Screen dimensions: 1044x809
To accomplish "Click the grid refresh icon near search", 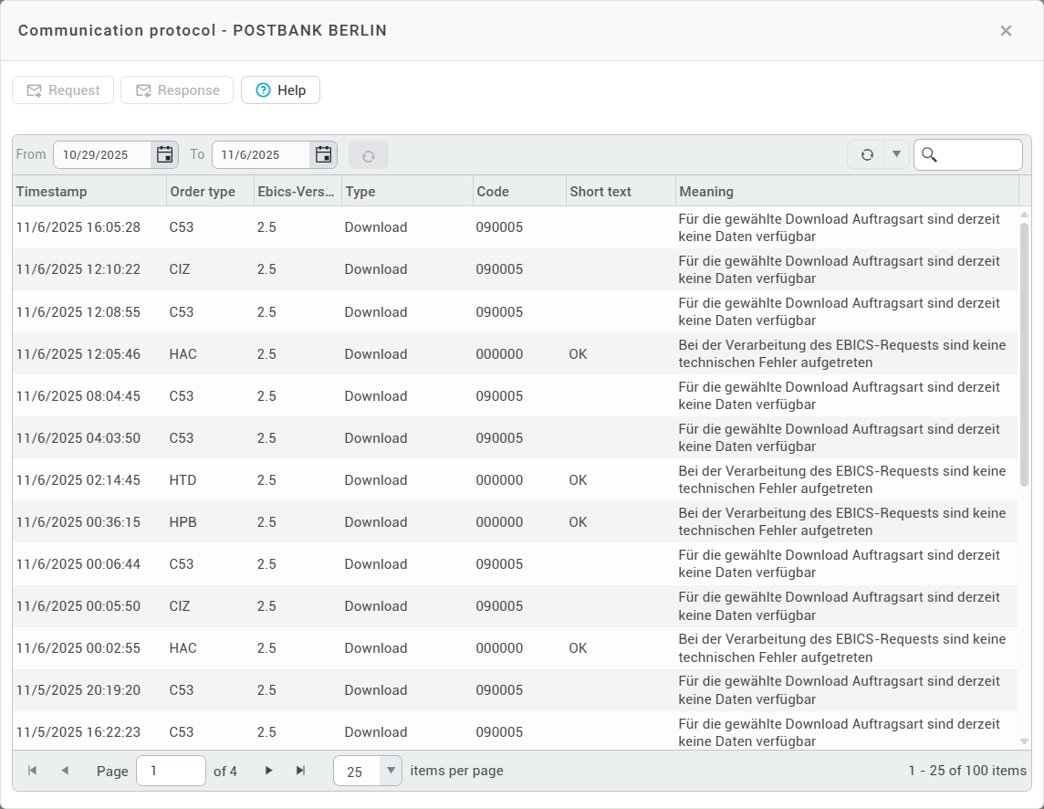I will (866, 154).
